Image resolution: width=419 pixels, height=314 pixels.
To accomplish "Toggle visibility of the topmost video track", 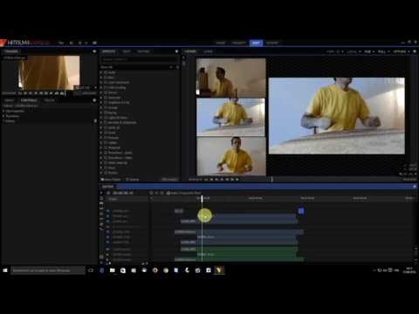I will point(108,211).
